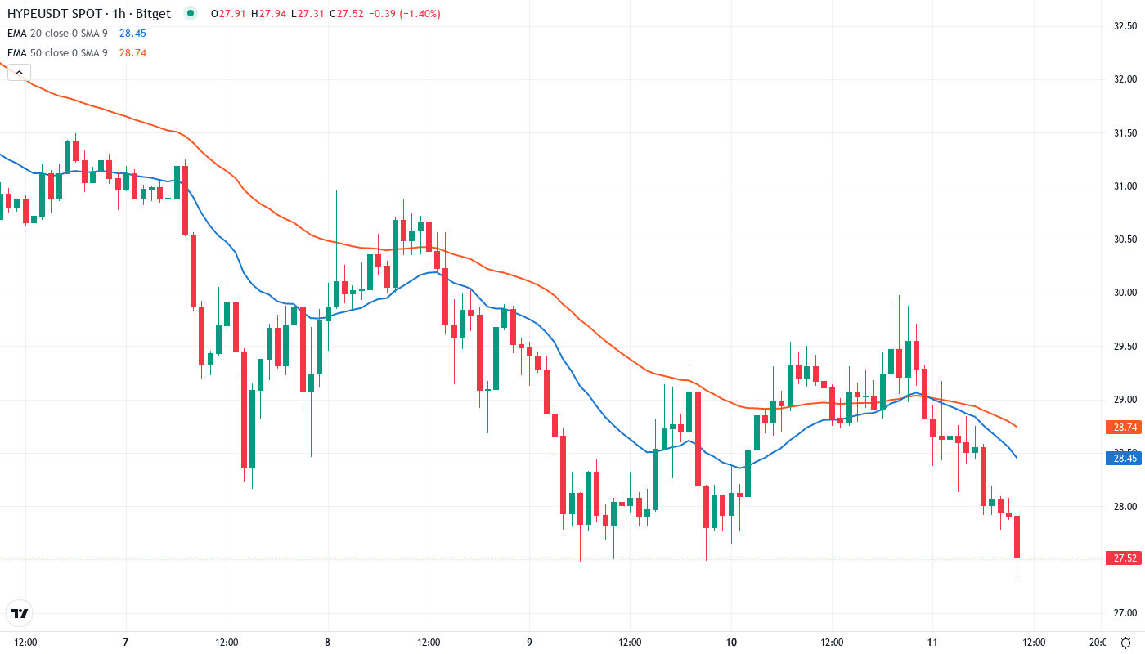The image size is (1145, 654).
Task: Click date label 7 on time axis
Action: pyautogui.click(x=125, y=642)
